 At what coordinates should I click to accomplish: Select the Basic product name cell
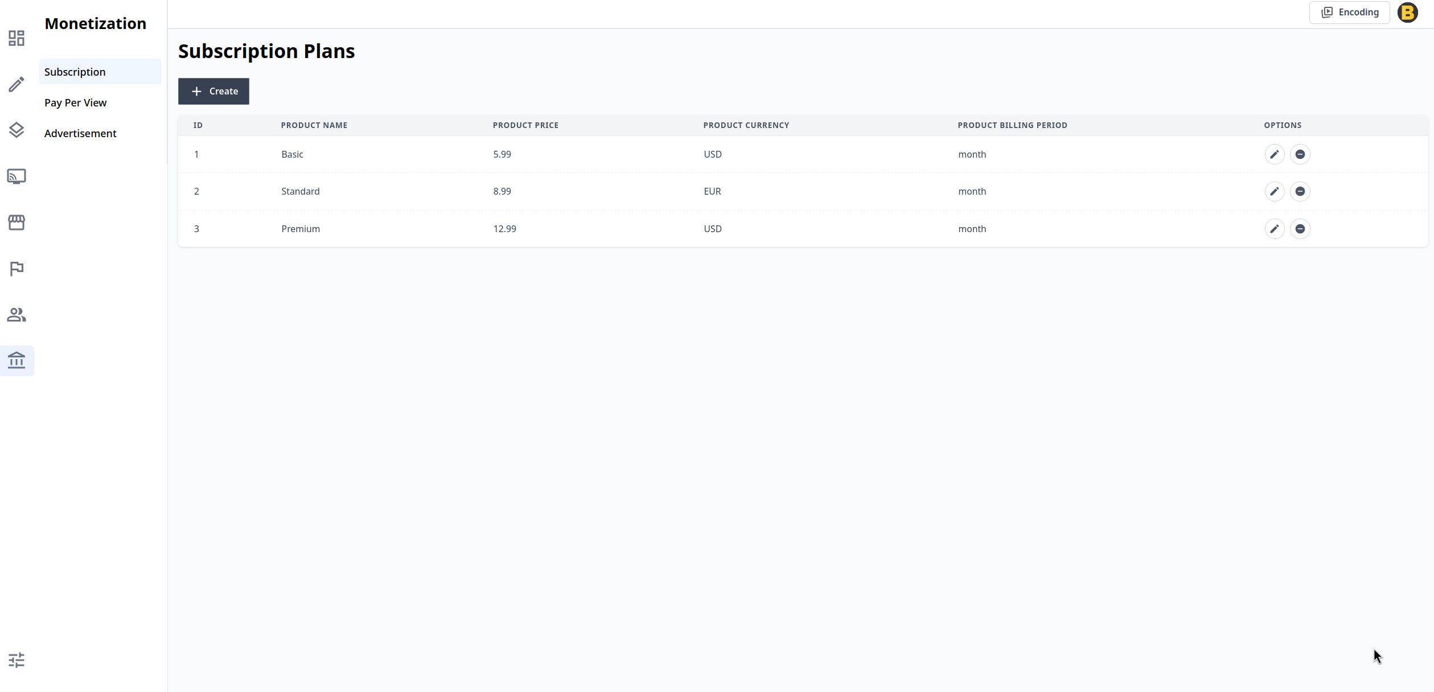point(292,154)
